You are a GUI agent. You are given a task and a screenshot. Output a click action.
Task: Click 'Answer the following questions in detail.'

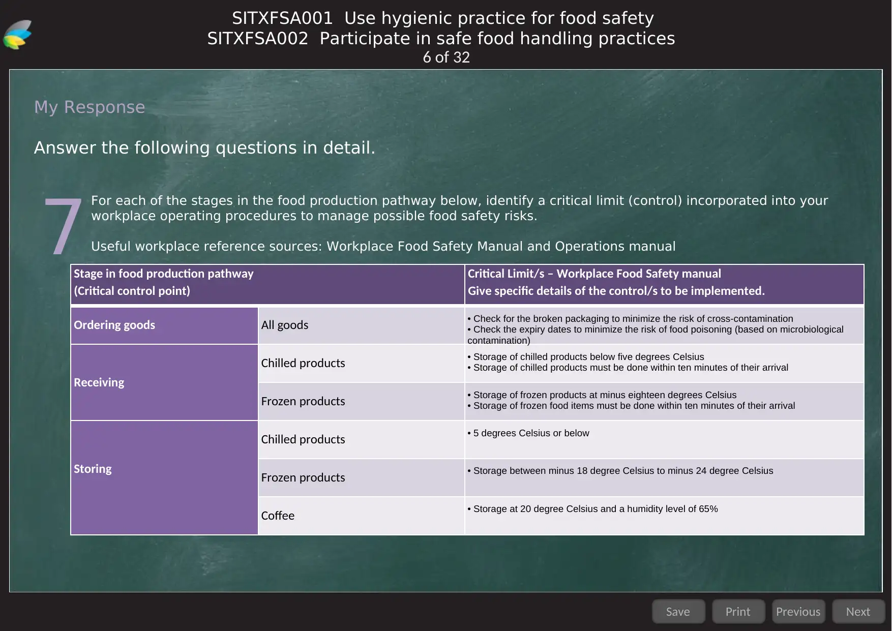point(204,148)
